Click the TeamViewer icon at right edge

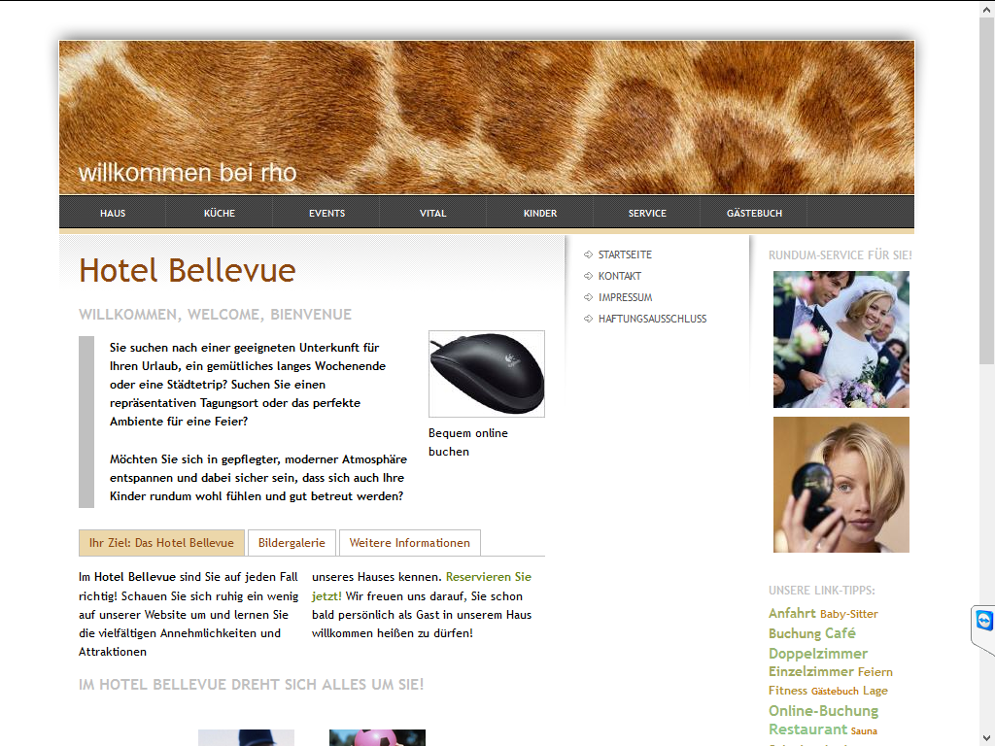[984, 621]
